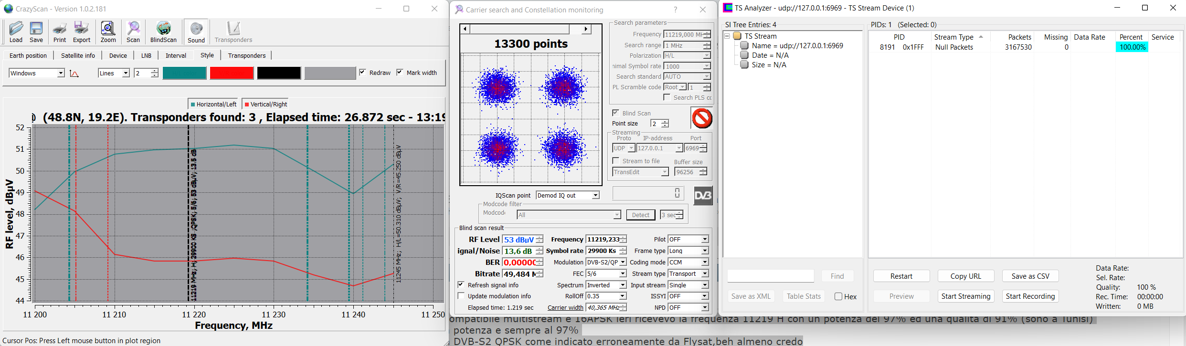
Task: Enable the Stream to file checkbox
Action: pyautogui.click(x=616, y=161)
